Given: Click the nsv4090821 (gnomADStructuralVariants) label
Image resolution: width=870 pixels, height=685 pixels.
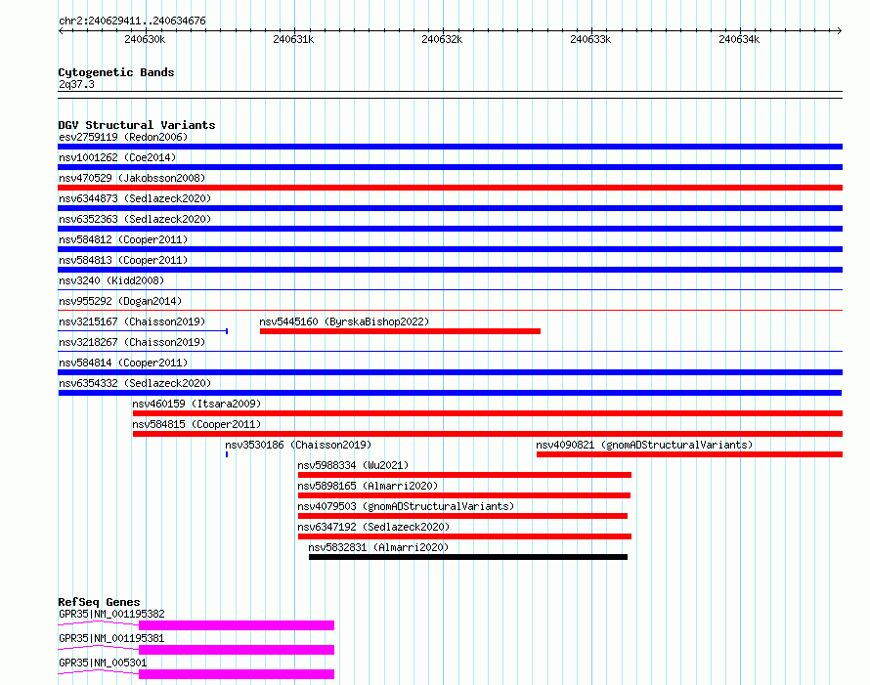Looking at the screenshot, I should (x=644, y=445).
